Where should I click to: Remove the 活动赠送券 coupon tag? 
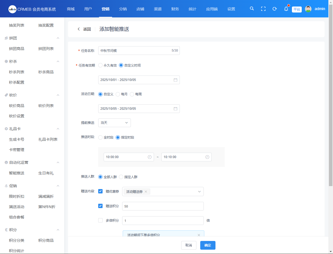(146, 192)
